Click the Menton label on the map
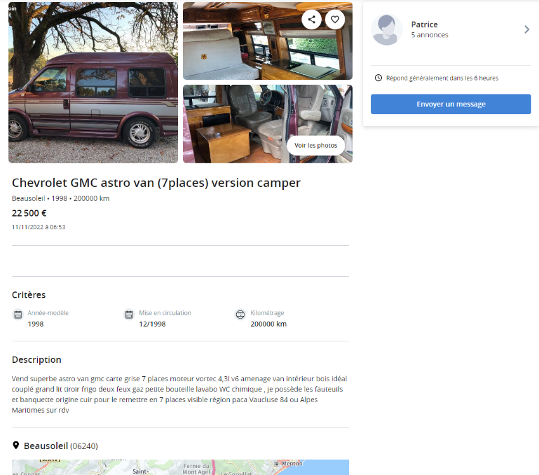This screenshot has height=475, width=539. click(292, 464)
